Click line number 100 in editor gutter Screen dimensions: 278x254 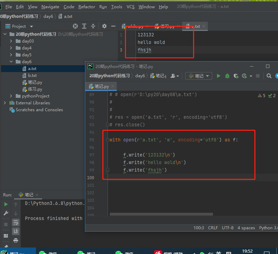[90, 177]
